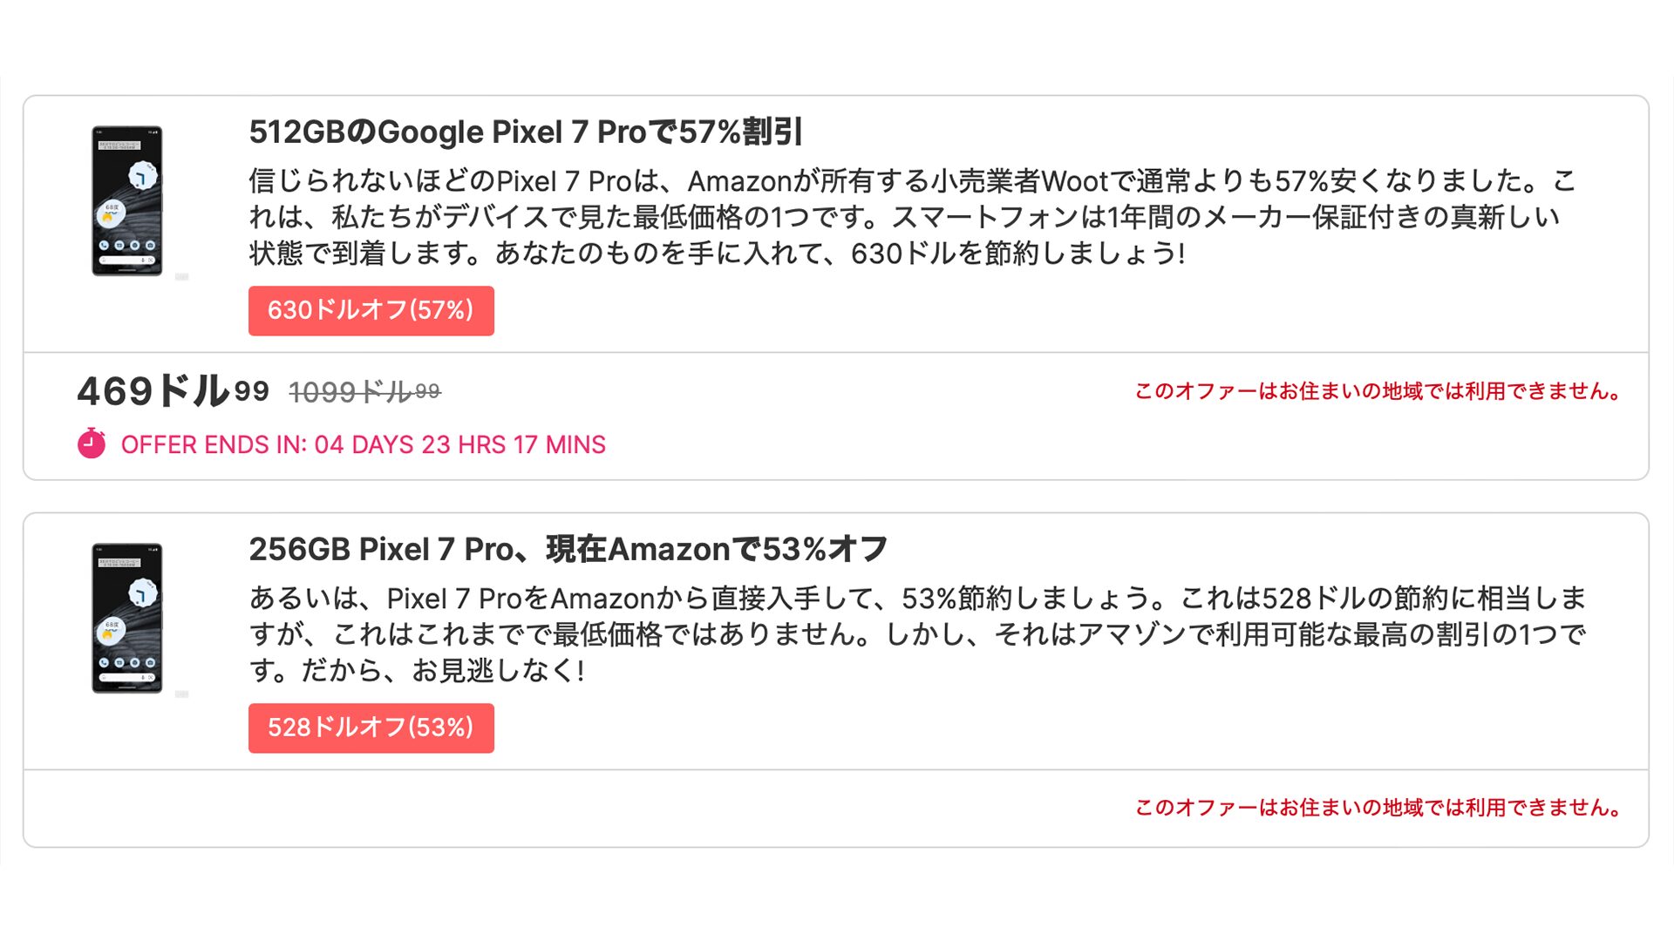Click the weather widget on the 256GB phone image
This screenshot has height=941, width=1674.
[112, 630]
